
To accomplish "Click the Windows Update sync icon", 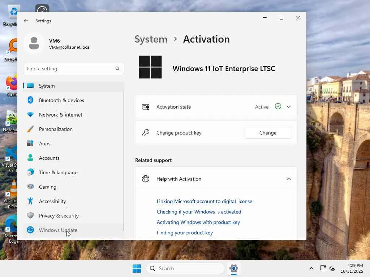I will [x=30, y=230].
